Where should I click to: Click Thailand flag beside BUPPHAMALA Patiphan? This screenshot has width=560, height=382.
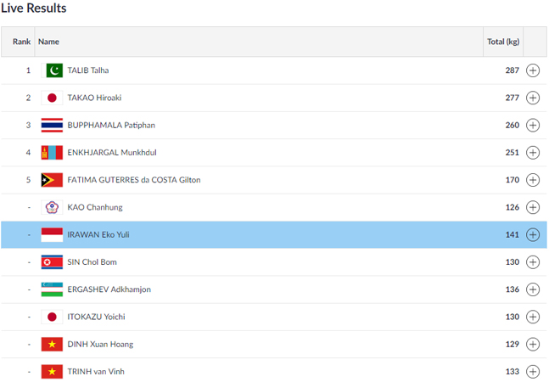(52, 125)
